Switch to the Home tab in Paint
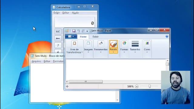The width and height of the screenshot is (194, 109). point(83,37)
